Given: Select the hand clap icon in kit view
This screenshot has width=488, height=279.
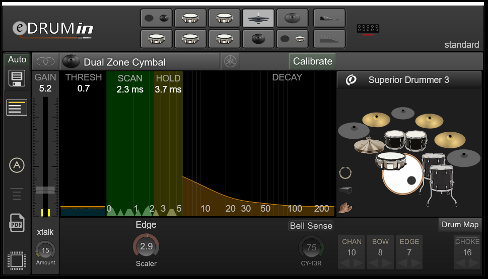Looking at the screenshot, I should point(345,208).
